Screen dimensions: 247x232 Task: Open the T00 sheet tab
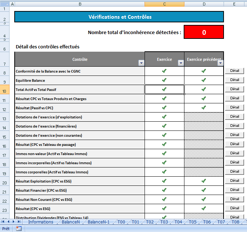pyautogui.click(x=121, y=222)
